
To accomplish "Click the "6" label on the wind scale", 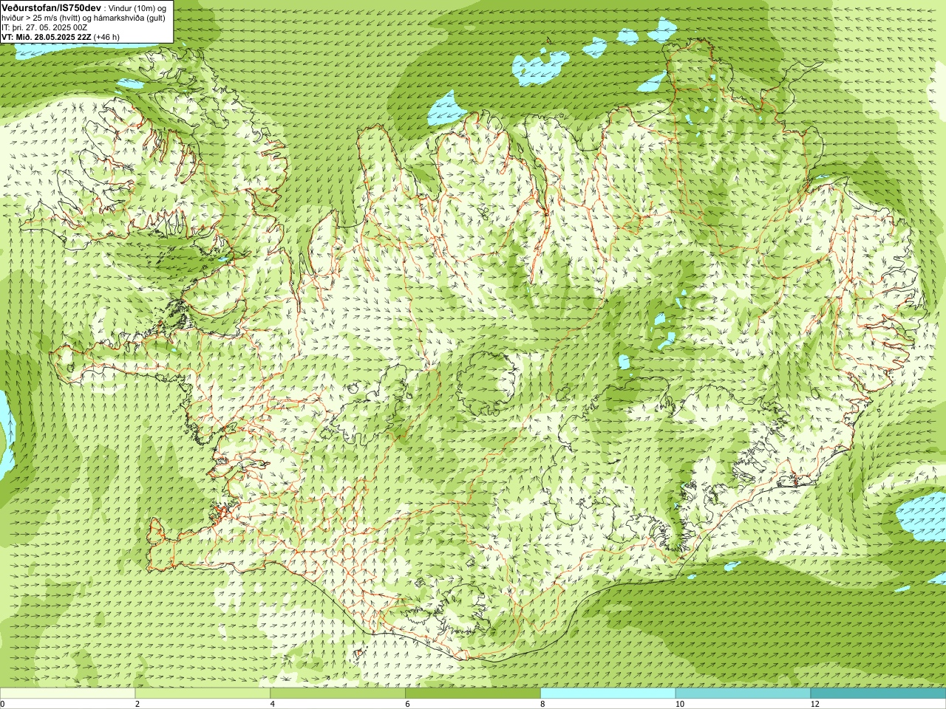I will click(407, 704).
